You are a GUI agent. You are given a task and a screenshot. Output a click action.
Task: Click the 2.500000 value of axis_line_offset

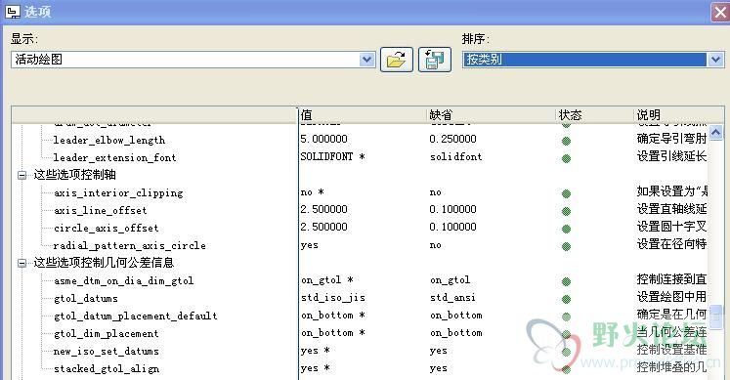[x=324, y=209]
